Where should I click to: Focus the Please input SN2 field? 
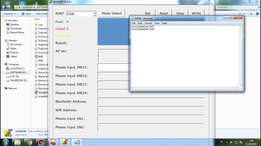click(x=150, y=127)
